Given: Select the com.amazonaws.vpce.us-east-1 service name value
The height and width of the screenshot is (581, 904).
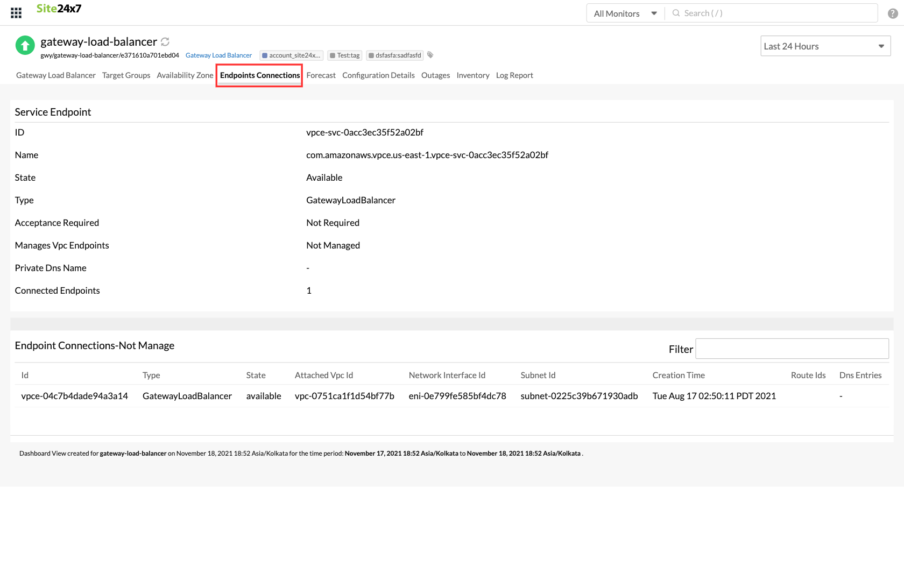Looking at the screenshot, I should [427, 155].
